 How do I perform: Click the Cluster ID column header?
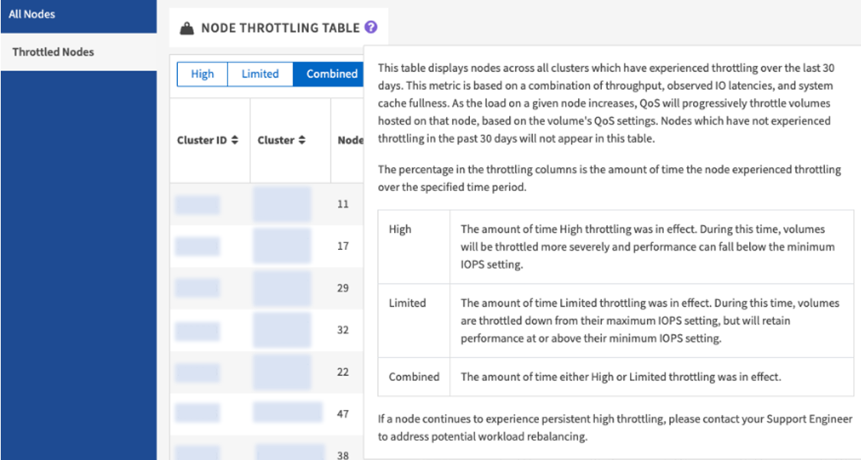[x=202, y=140]
